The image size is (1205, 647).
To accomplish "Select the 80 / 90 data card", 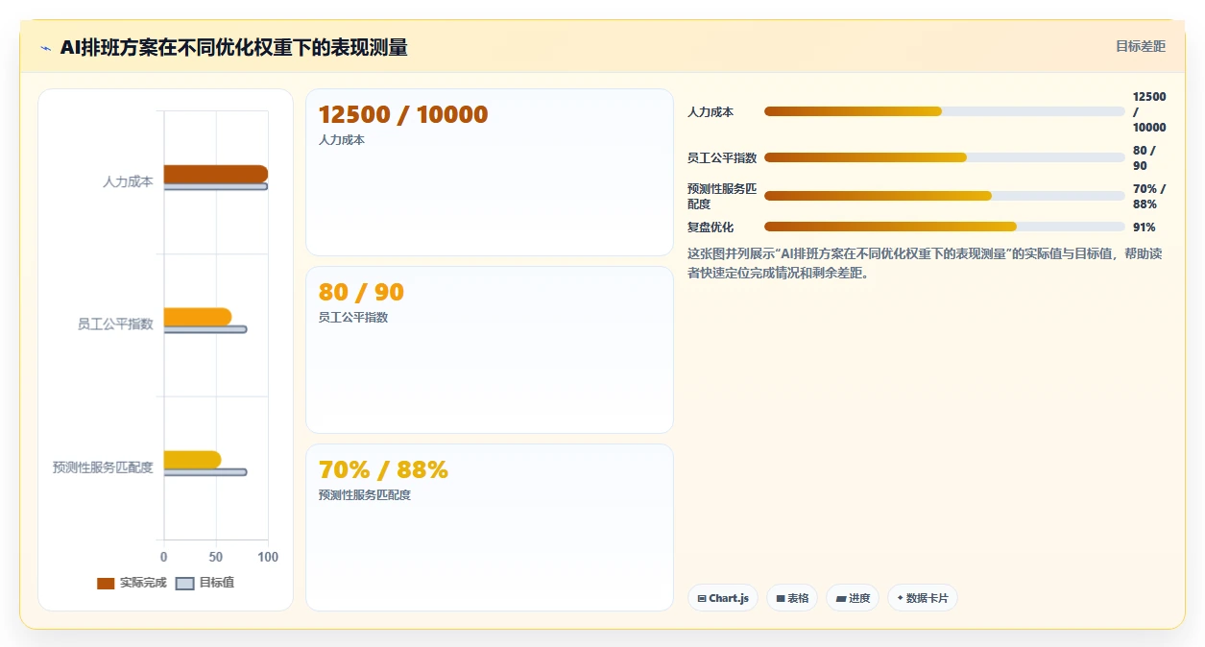I will tap(490, 350).
